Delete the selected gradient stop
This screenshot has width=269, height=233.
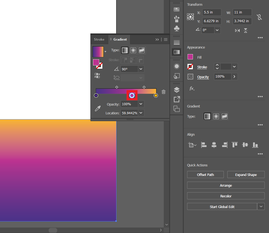(163, 92)
